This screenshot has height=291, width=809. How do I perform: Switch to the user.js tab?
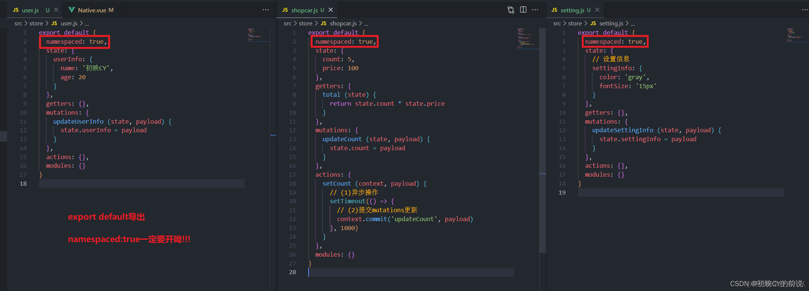coord(31,10)
